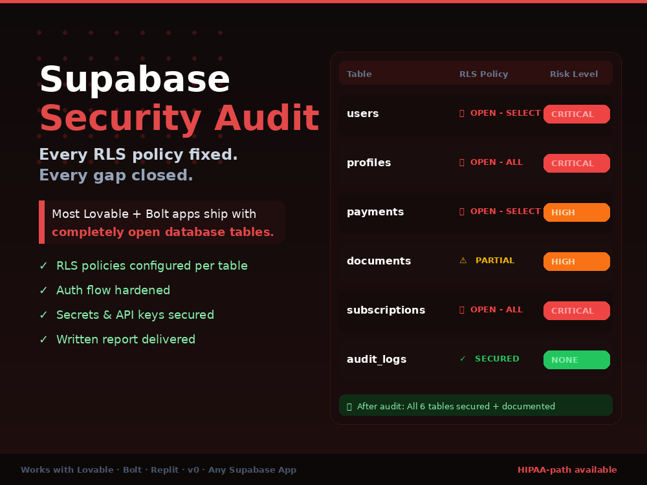
Task: Click the NONE badge in audit_logs row
Action: coord(576,360)
